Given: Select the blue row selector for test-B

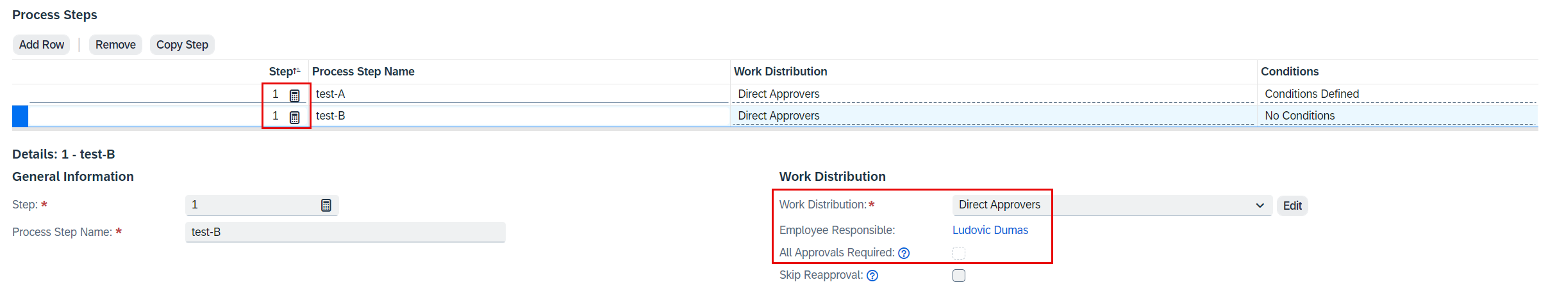Looking at the screenshot, I should tap(21, 116).
